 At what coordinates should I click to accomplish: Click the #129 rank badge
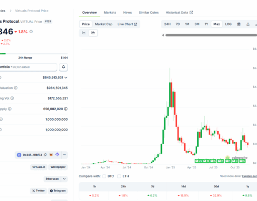coord(48,22)
